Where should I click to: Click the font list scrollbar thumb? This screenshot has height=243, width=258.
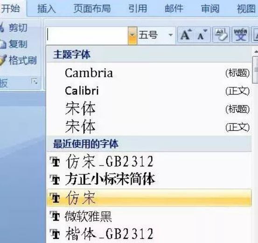click(x=255, y=70)
